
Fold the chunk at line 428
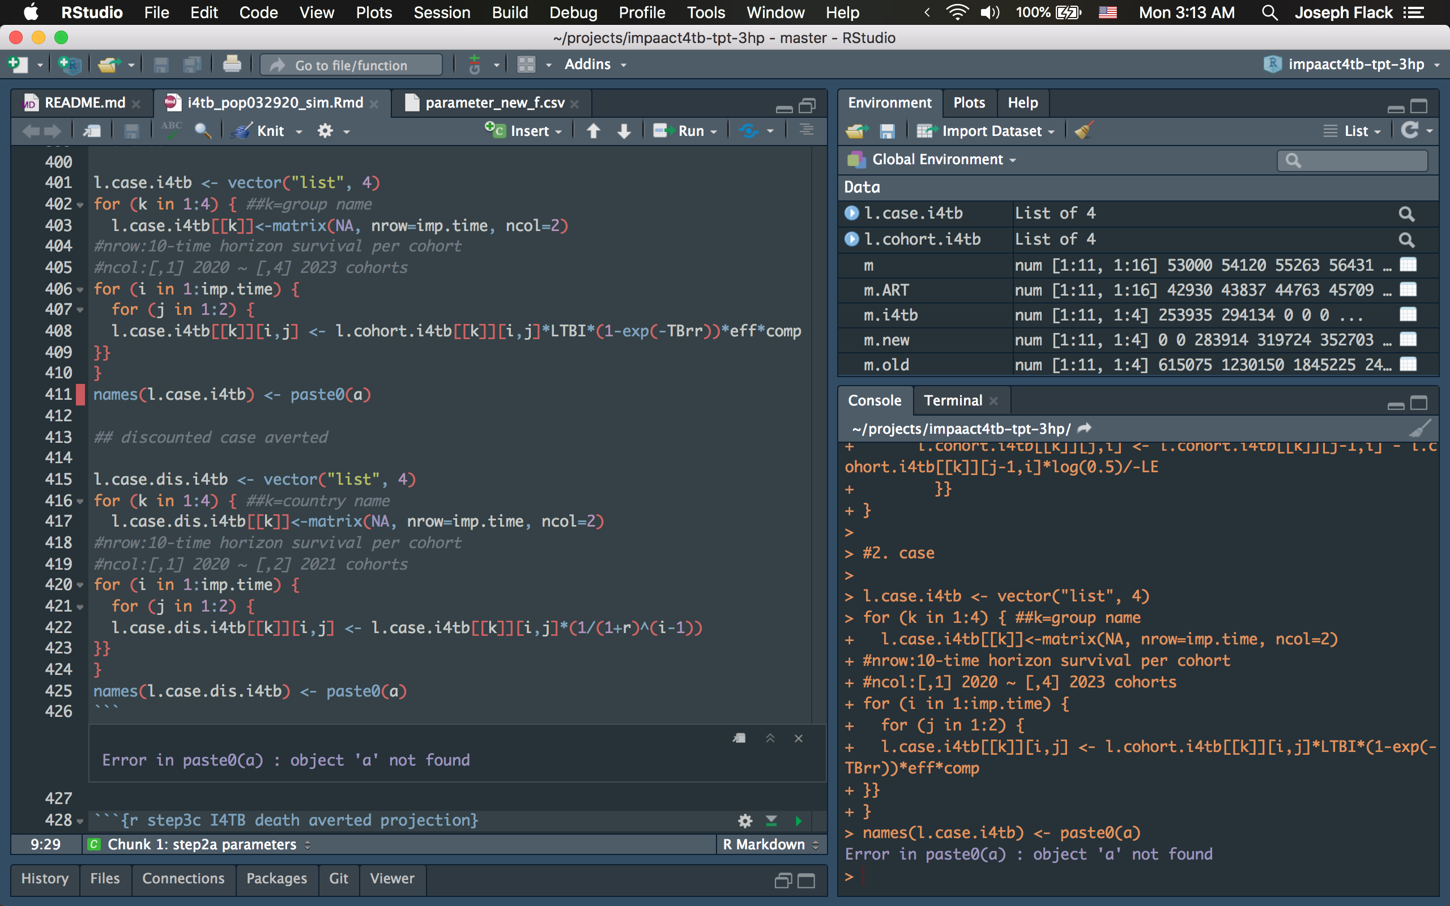tap(80, 821)
